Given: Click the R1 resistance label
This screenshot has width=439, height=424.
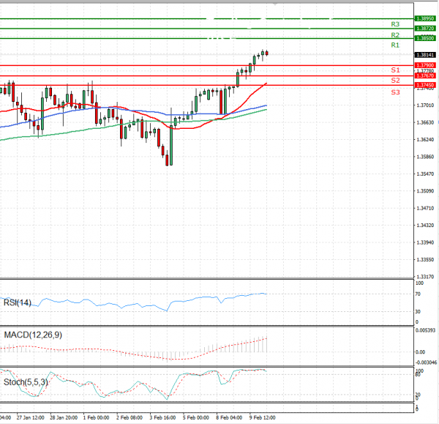Looking at the screenshot, I should (394, 45).
